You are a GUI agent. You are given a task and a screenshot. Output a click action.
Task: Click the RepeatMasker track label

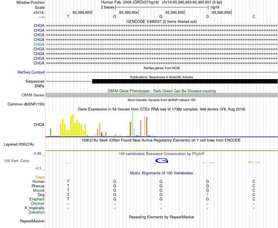[x=32, y=221]
